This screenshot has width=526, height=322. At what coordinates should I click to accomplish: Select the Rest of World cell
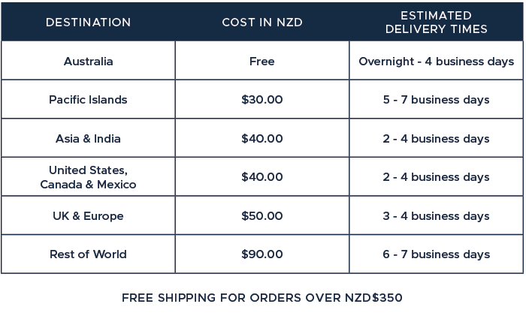pos(88,254)
